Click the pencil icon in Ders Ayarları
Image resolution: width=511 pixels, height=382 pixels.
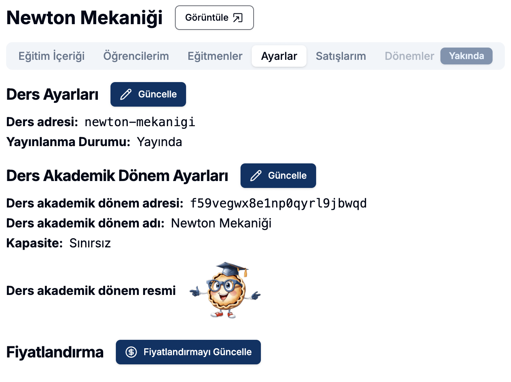(126, 94)
